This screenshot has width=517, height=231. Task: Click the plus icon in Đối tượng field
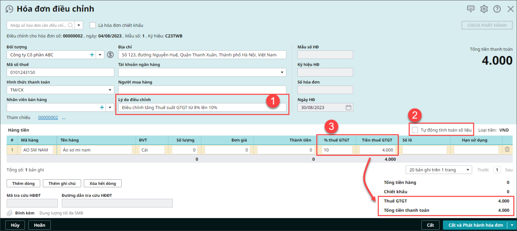pos(92,55)
